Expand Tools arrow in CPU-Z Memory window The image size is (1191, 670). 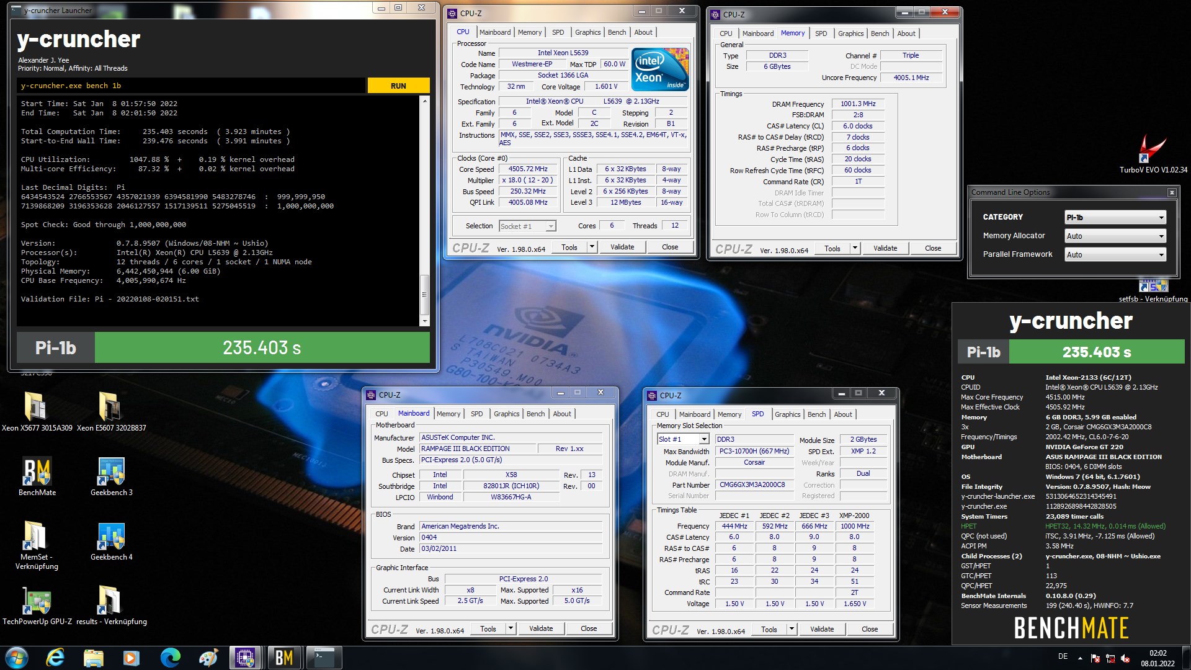point(855,248)
